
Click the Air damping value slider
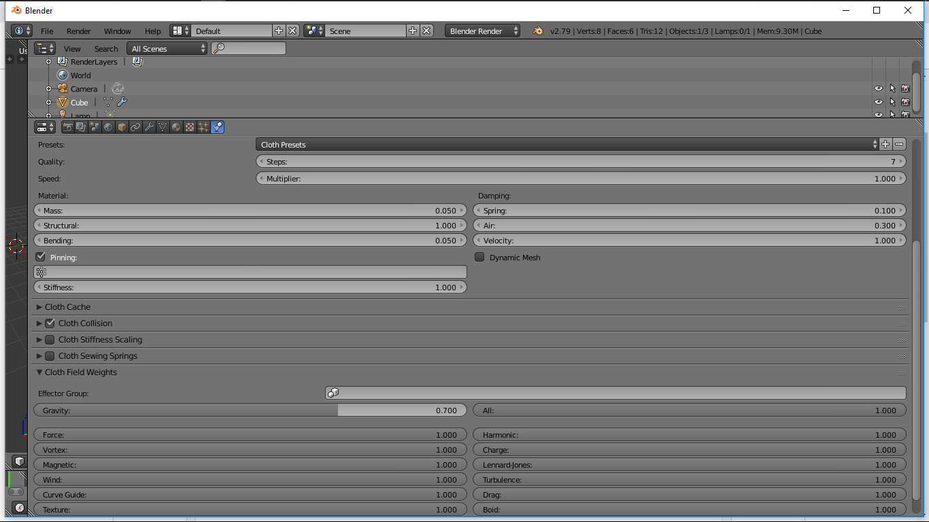[x=690, y=225]
